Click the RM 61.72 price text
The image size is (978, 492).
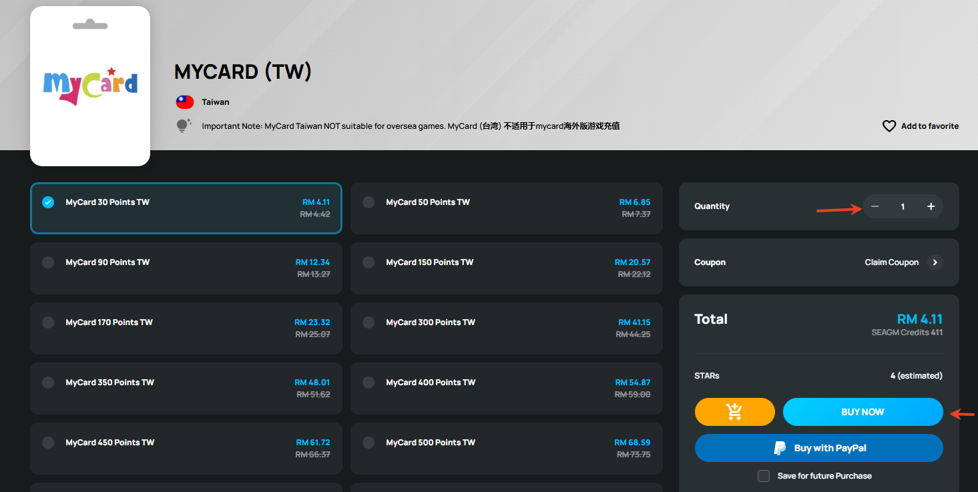coord(313,443)
